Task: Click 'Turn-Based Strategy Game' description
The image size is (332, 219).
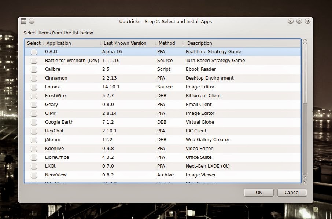Action: pyautogui.click(x=215, y=61)
